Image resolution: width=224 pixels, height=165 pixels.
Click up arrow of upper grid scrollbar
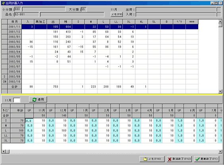pos(220,21)
